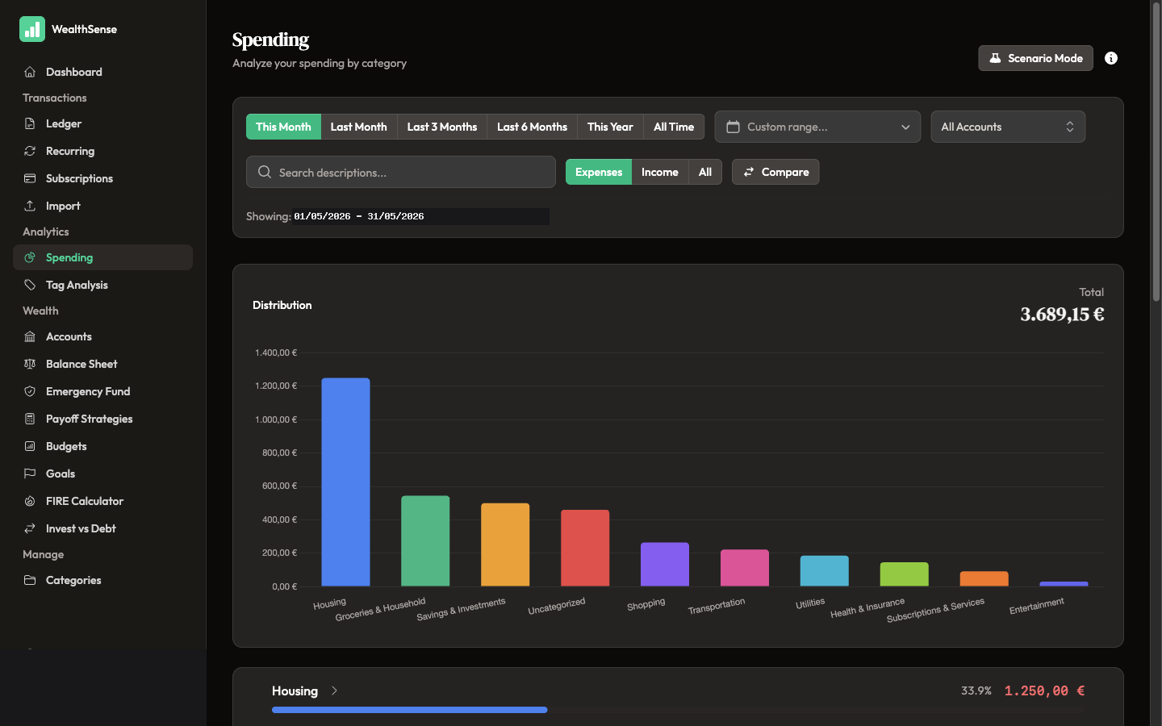The width and height of the screenshot is (1162, 726).
Task: Open Payoff Strategies page
Action: click(102, 419)
